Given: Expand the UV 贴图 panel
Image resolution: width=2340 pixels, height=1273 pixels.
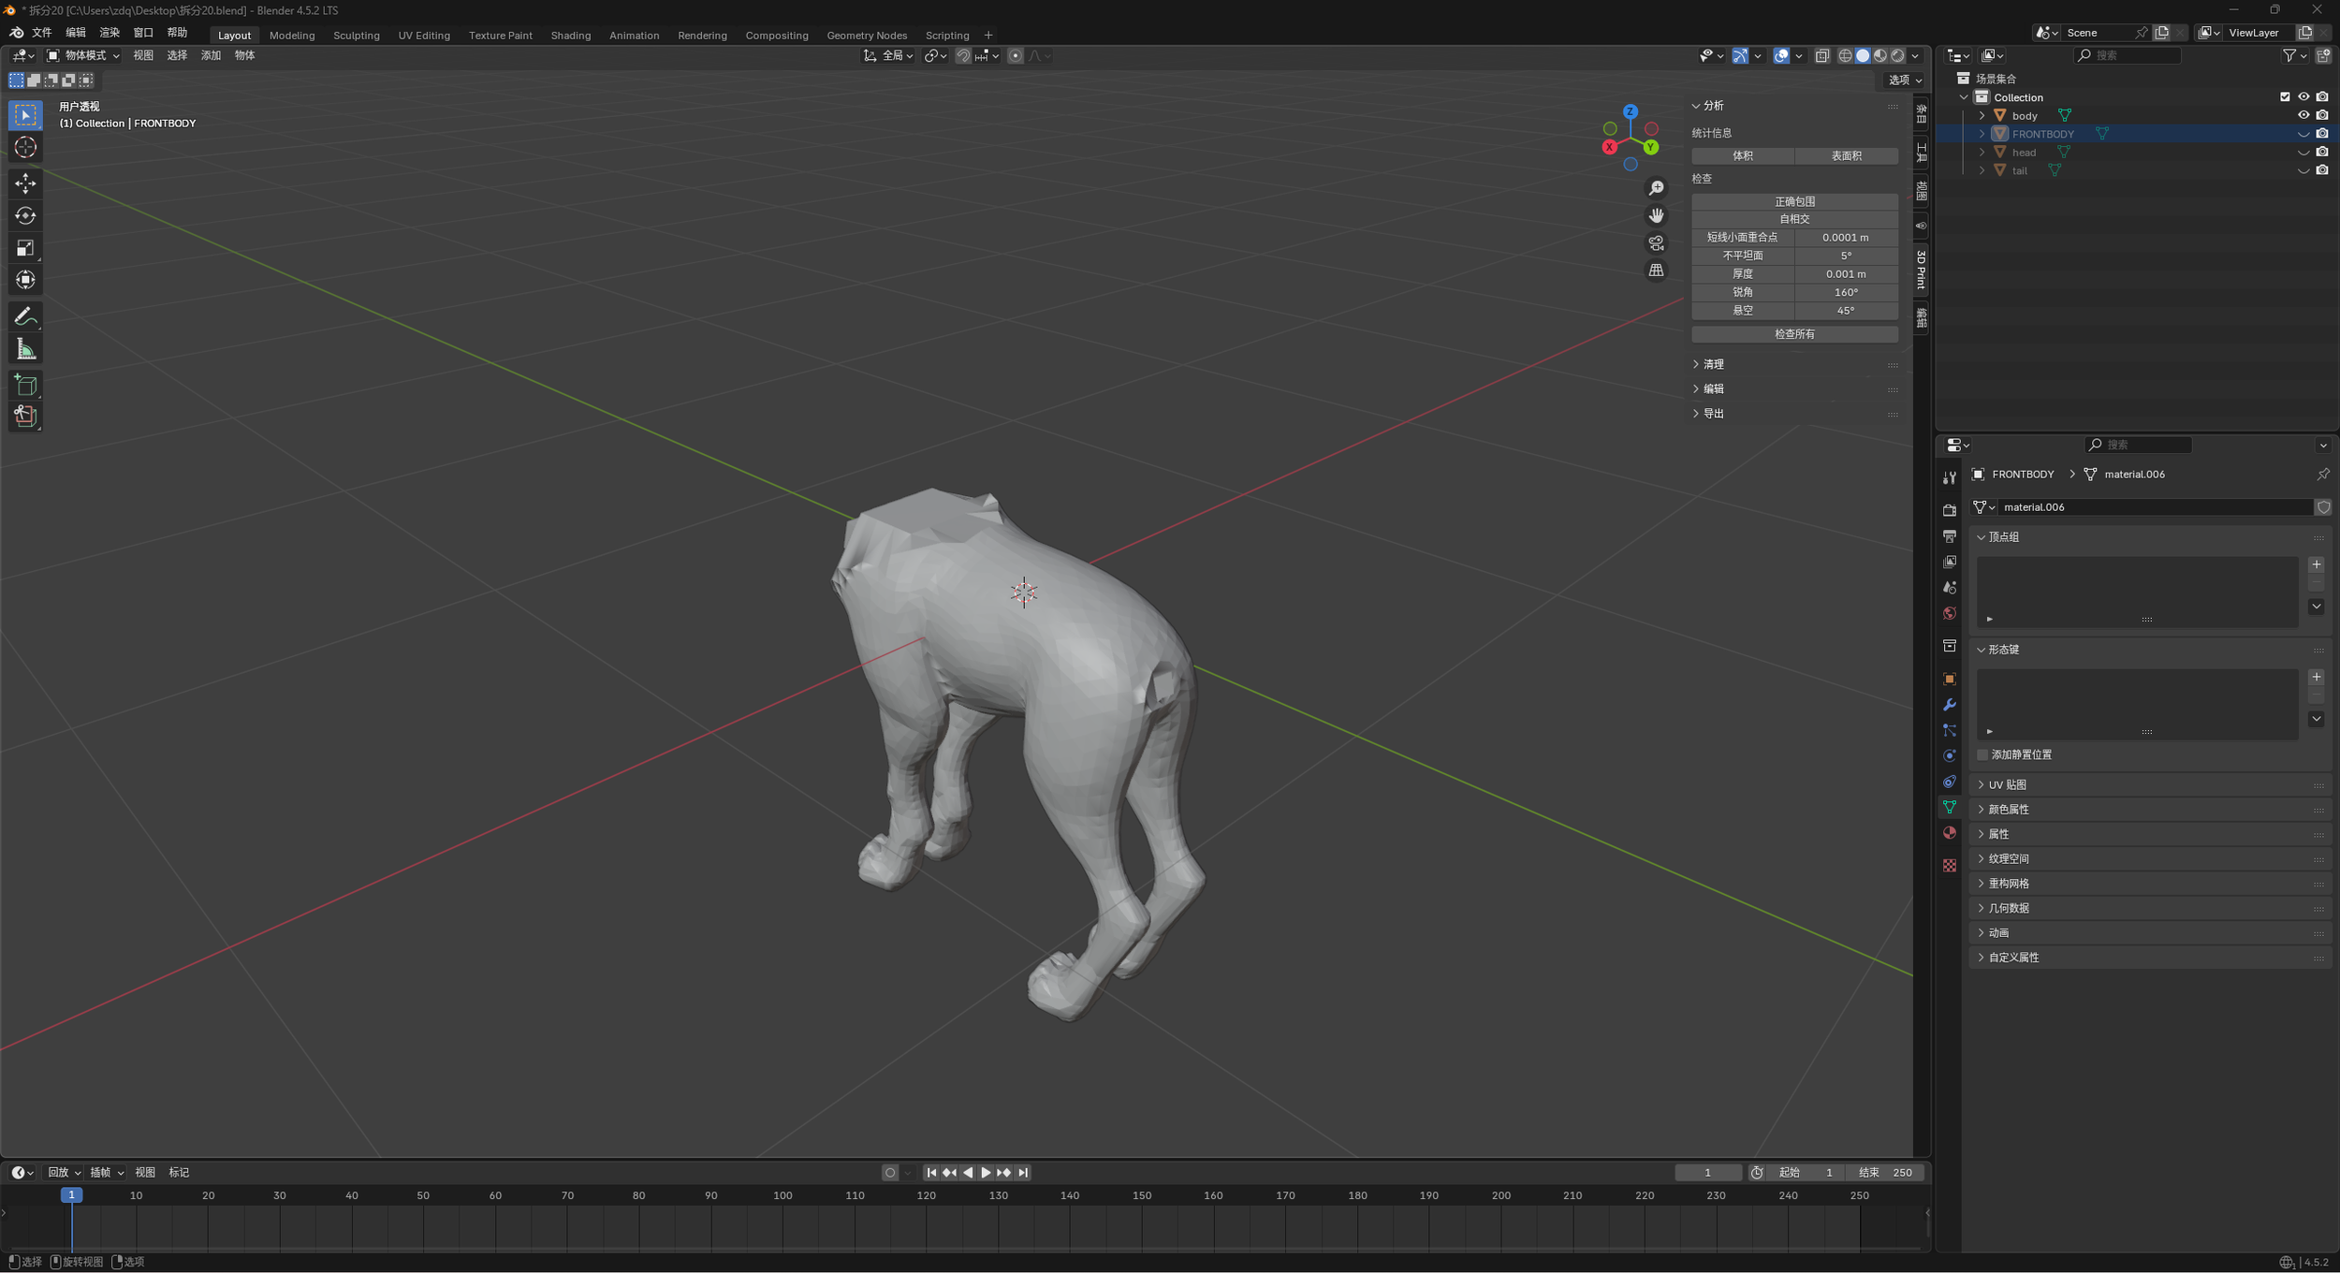Looking at the screenshot, I should [2008, 784].
